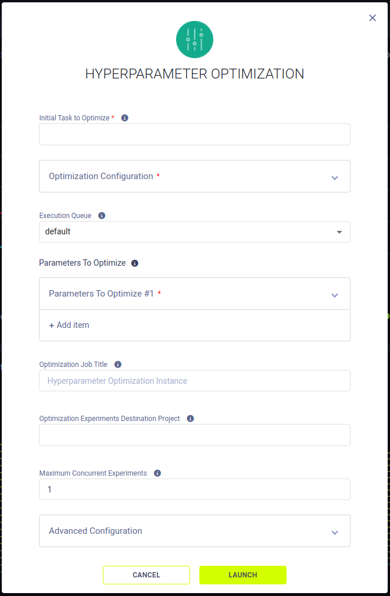Click the Optimization Job Title input
The image size is (390, 596).
click(x=195, y=380)
